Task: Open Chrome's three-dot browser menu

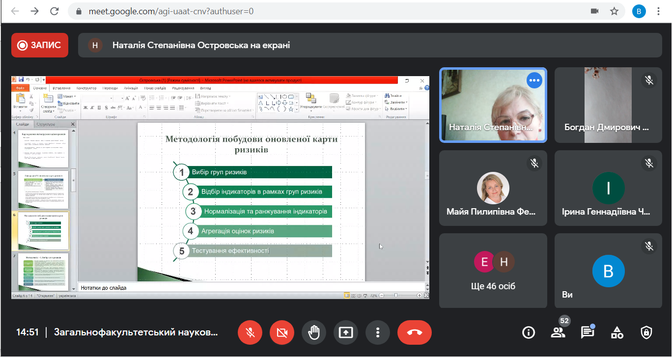Action: 658,11
